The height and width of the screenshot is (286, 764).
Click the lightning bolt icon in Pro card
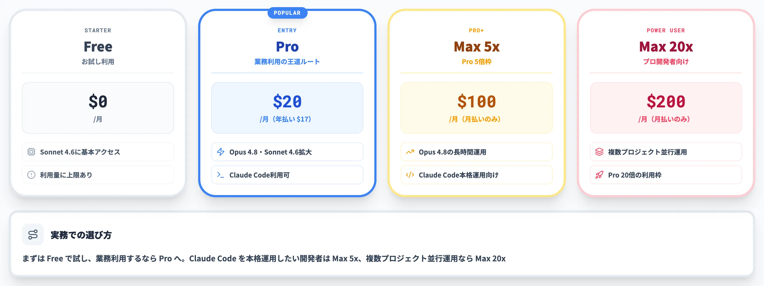pyautogui.click(x=220, y=152)
